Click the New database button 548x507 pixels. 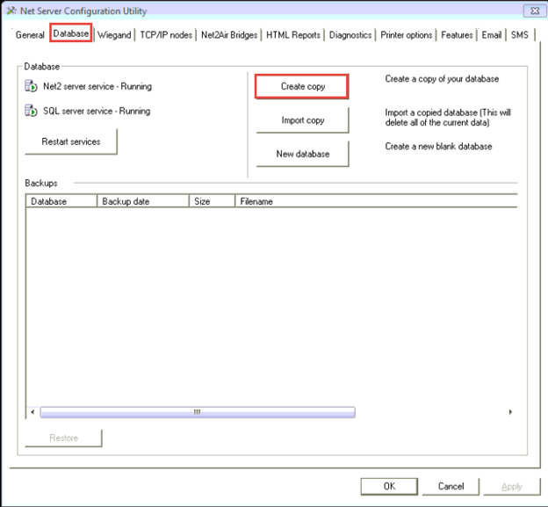click(x=303, y=154)
